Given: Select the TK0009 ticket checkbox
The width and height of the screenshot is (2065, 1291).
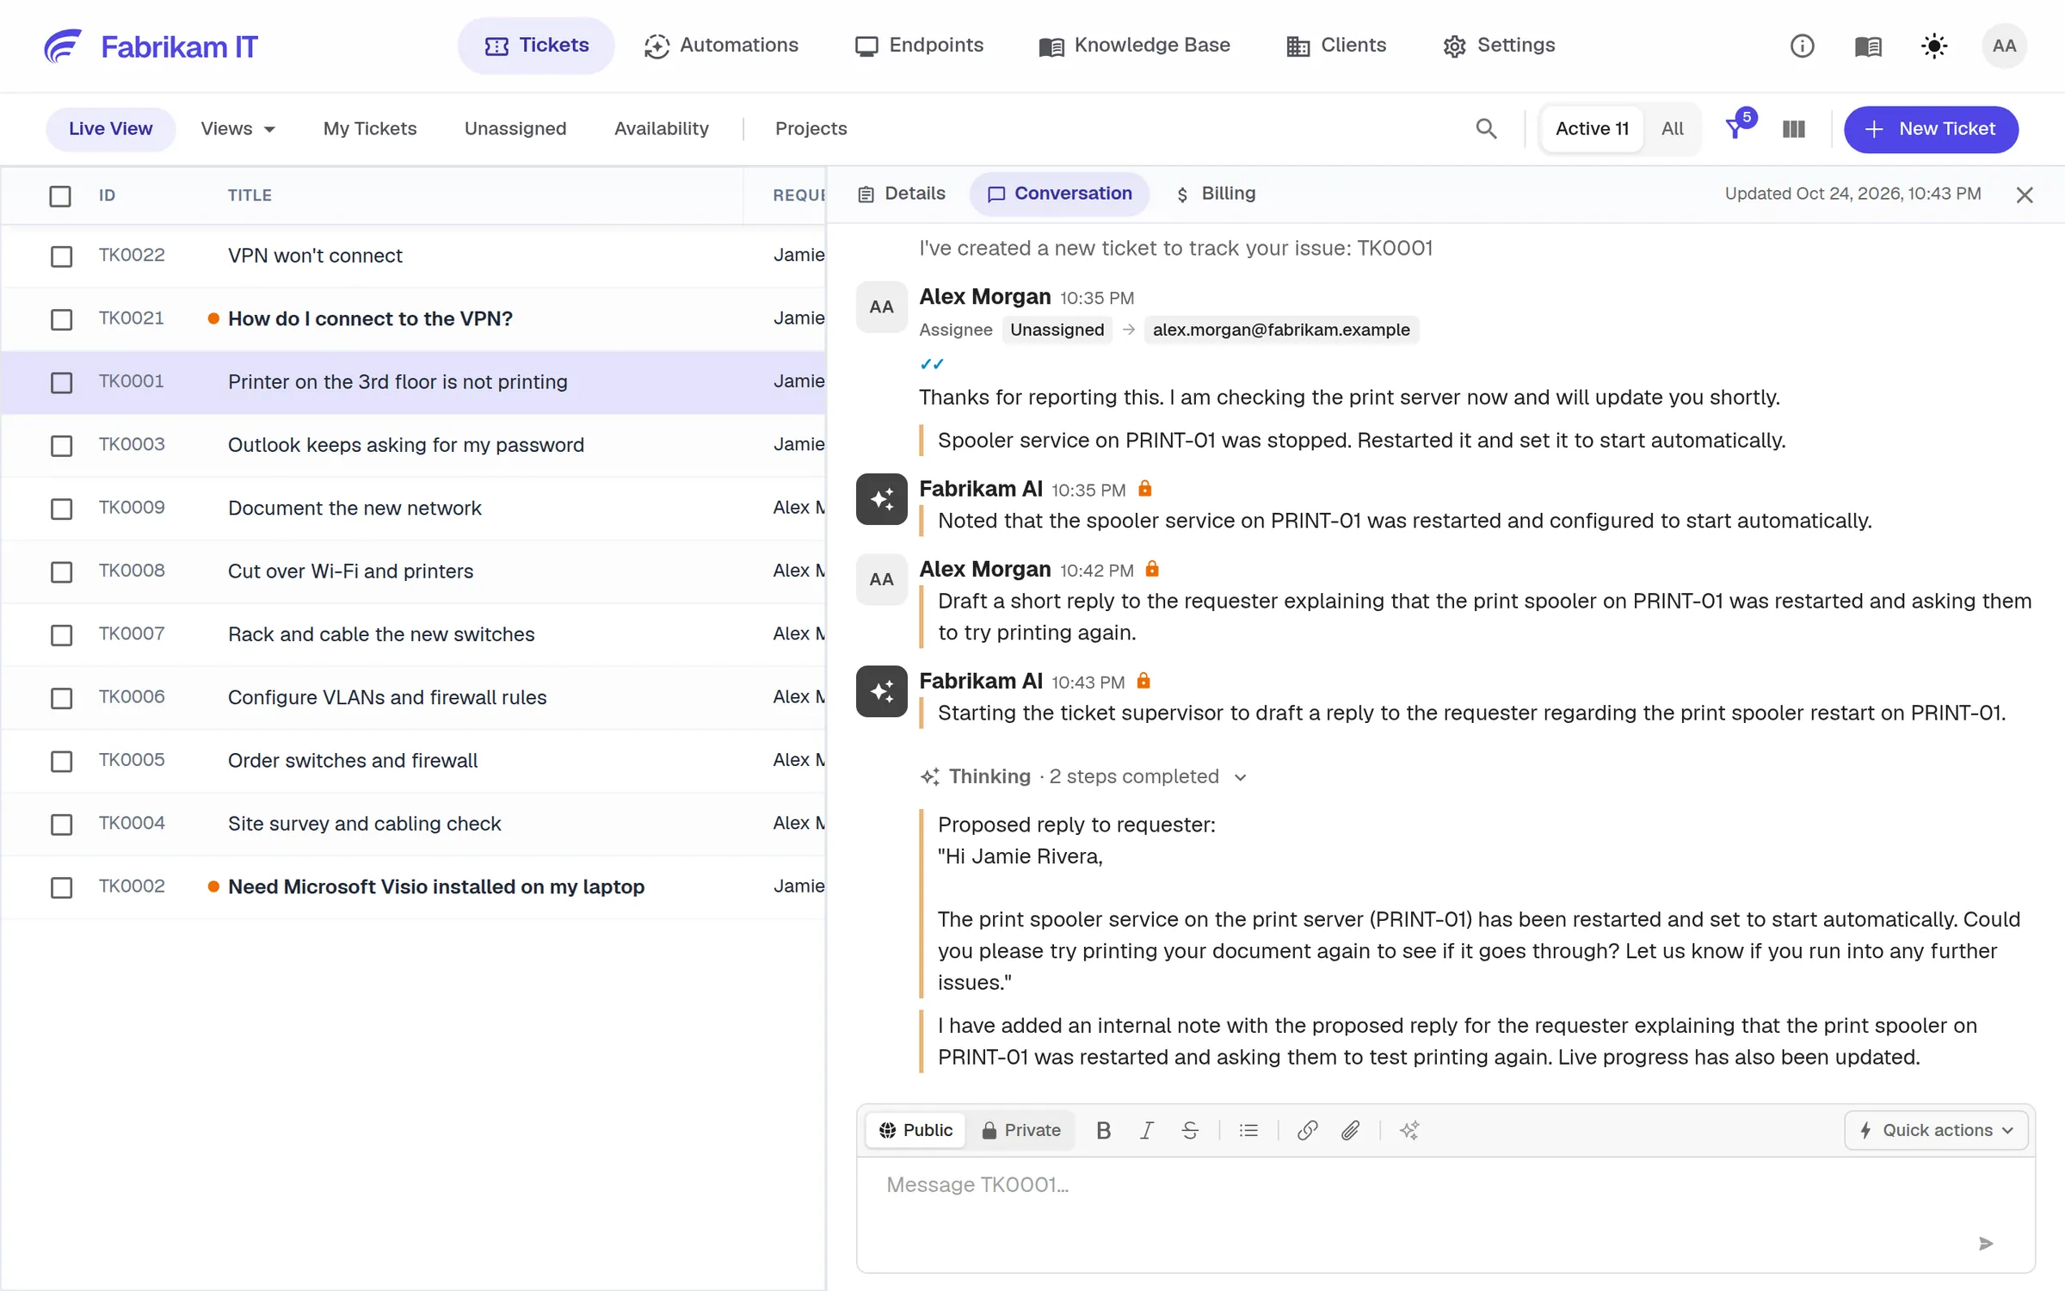Looking at the screenshot, I should click(61, 509).
